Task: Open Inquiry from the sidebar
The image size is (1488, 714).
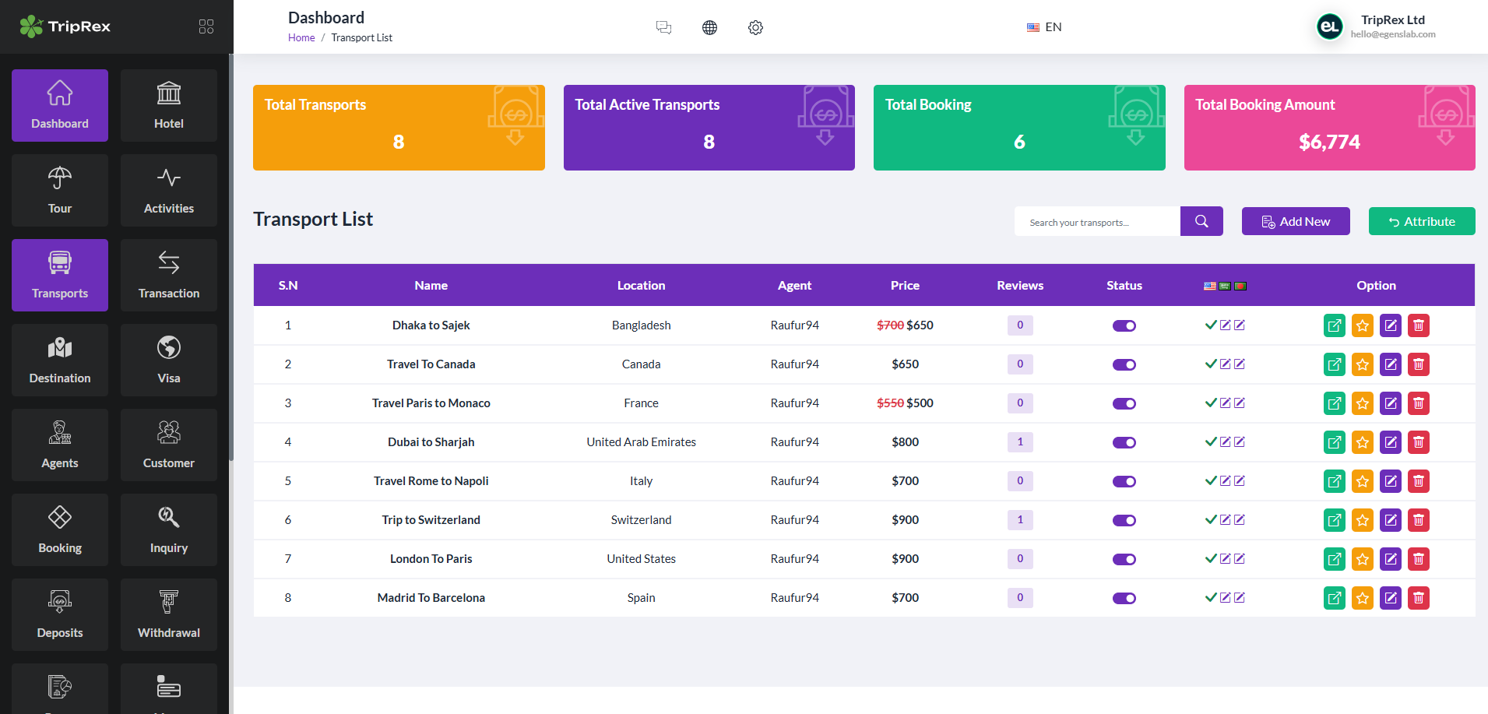Action: [169, 529]
